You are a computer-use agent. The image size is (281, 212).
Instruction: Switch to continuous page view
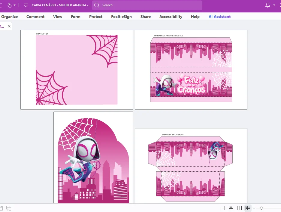click(x=231, y=208)
